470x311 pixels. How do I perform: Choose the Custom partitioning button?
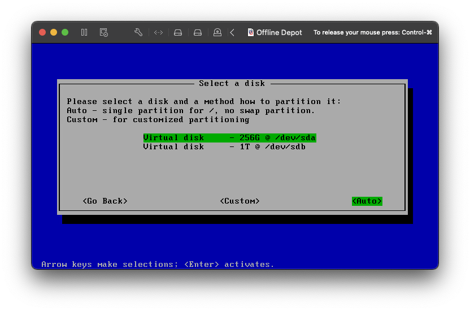(x=240, y=201)
